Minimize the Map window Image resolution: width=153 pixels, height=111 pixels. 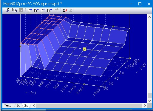(x=131, y=4)
